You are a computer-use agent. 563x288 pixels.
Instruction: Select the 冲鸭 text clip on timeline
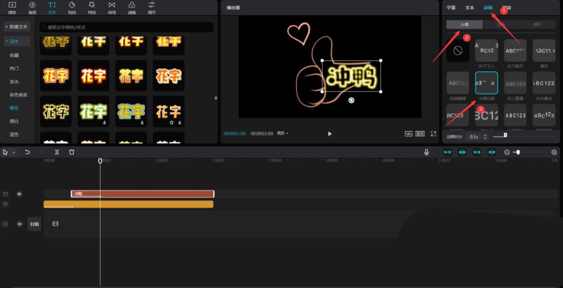tap(142, 194)
